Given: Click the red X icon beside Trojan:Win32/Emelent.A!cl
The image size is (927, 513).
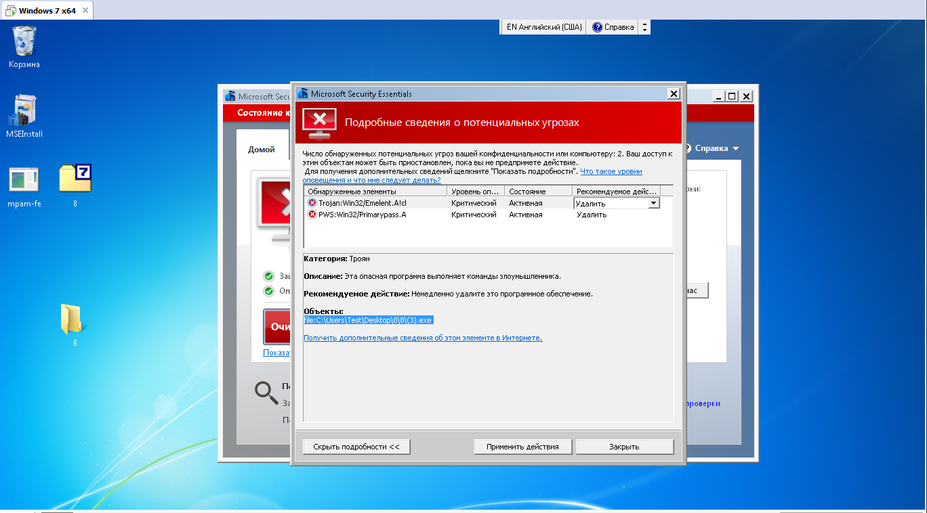Looking at the screenshot, I should click(312, 203).
